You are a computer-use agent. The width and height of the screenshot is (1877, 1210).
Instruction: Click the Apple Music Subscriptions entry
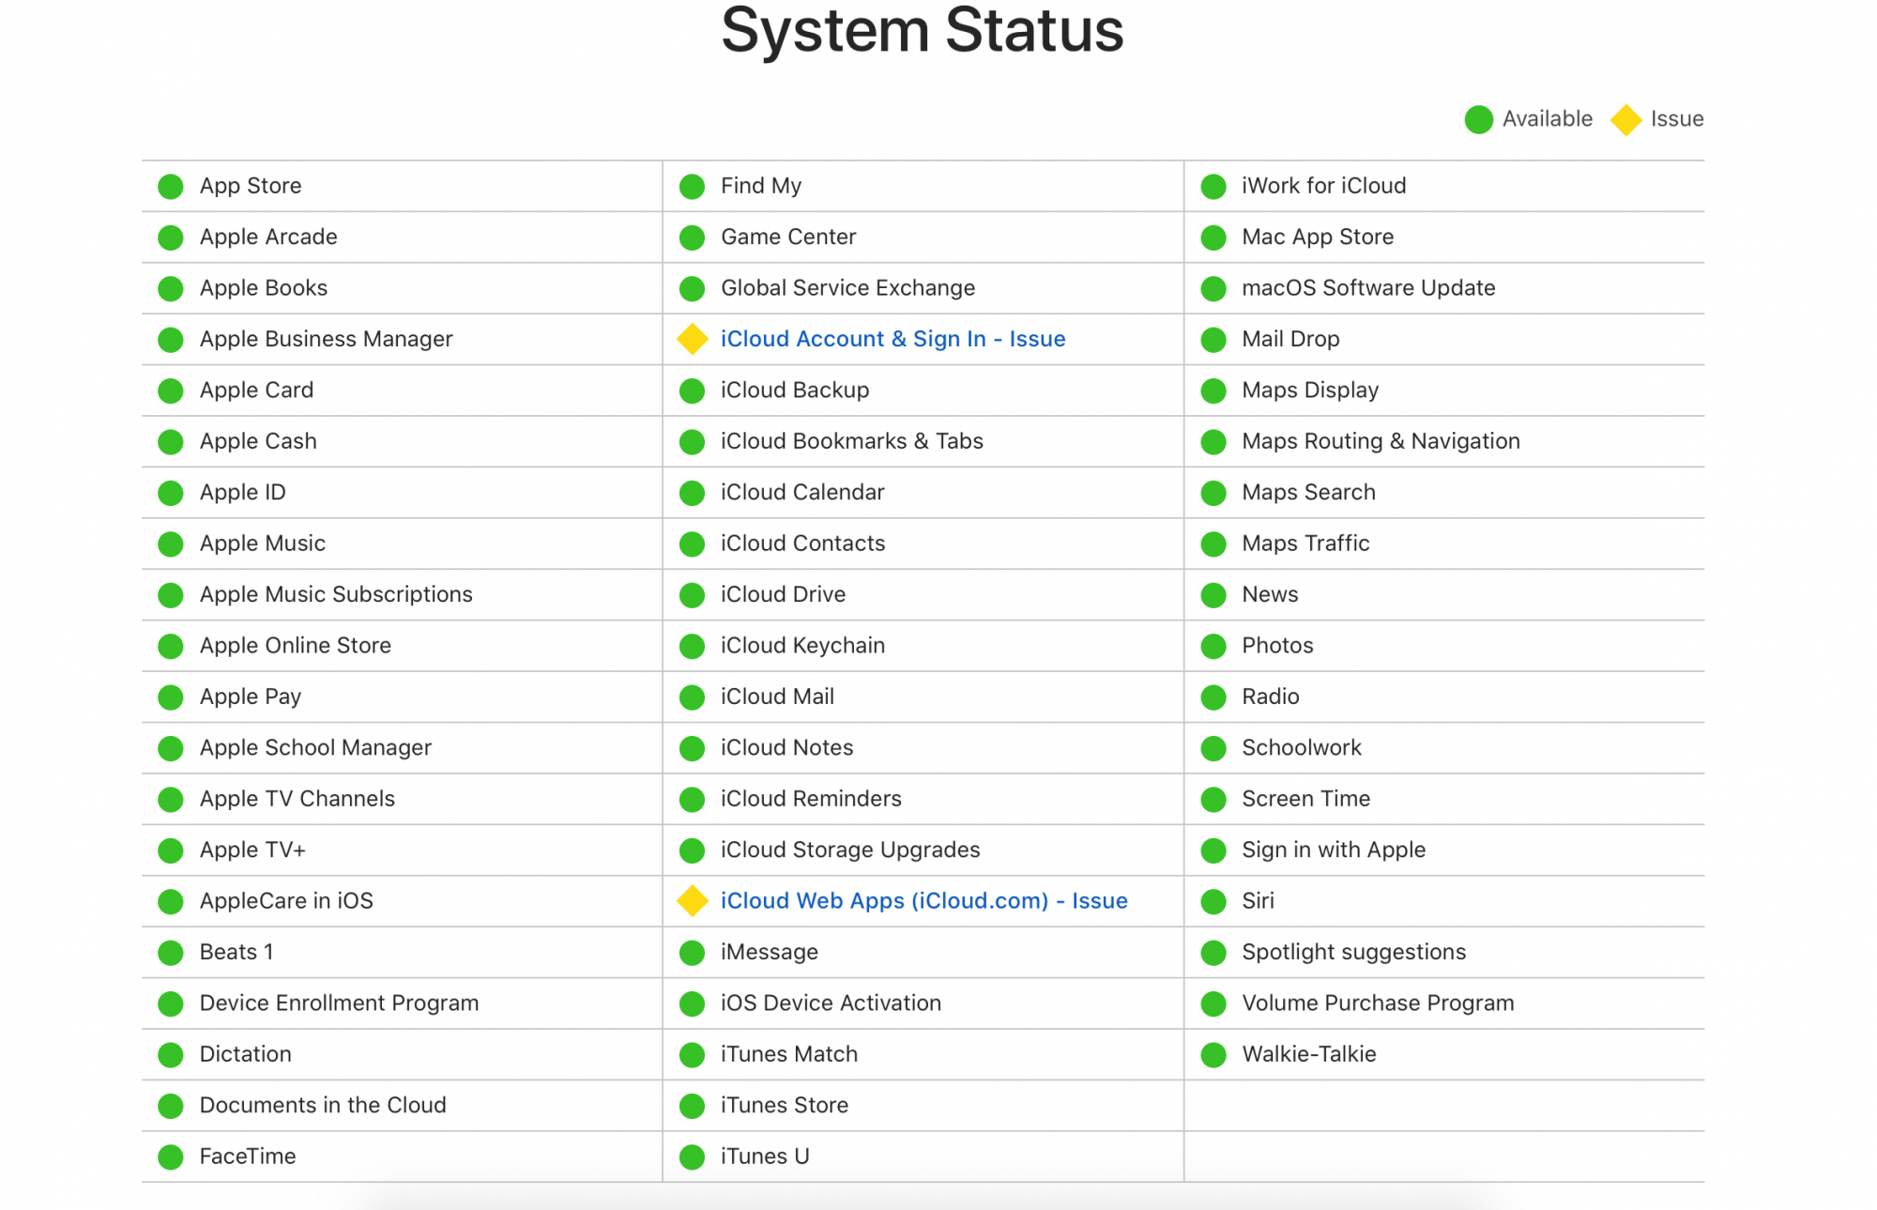(x=336, y=594)
